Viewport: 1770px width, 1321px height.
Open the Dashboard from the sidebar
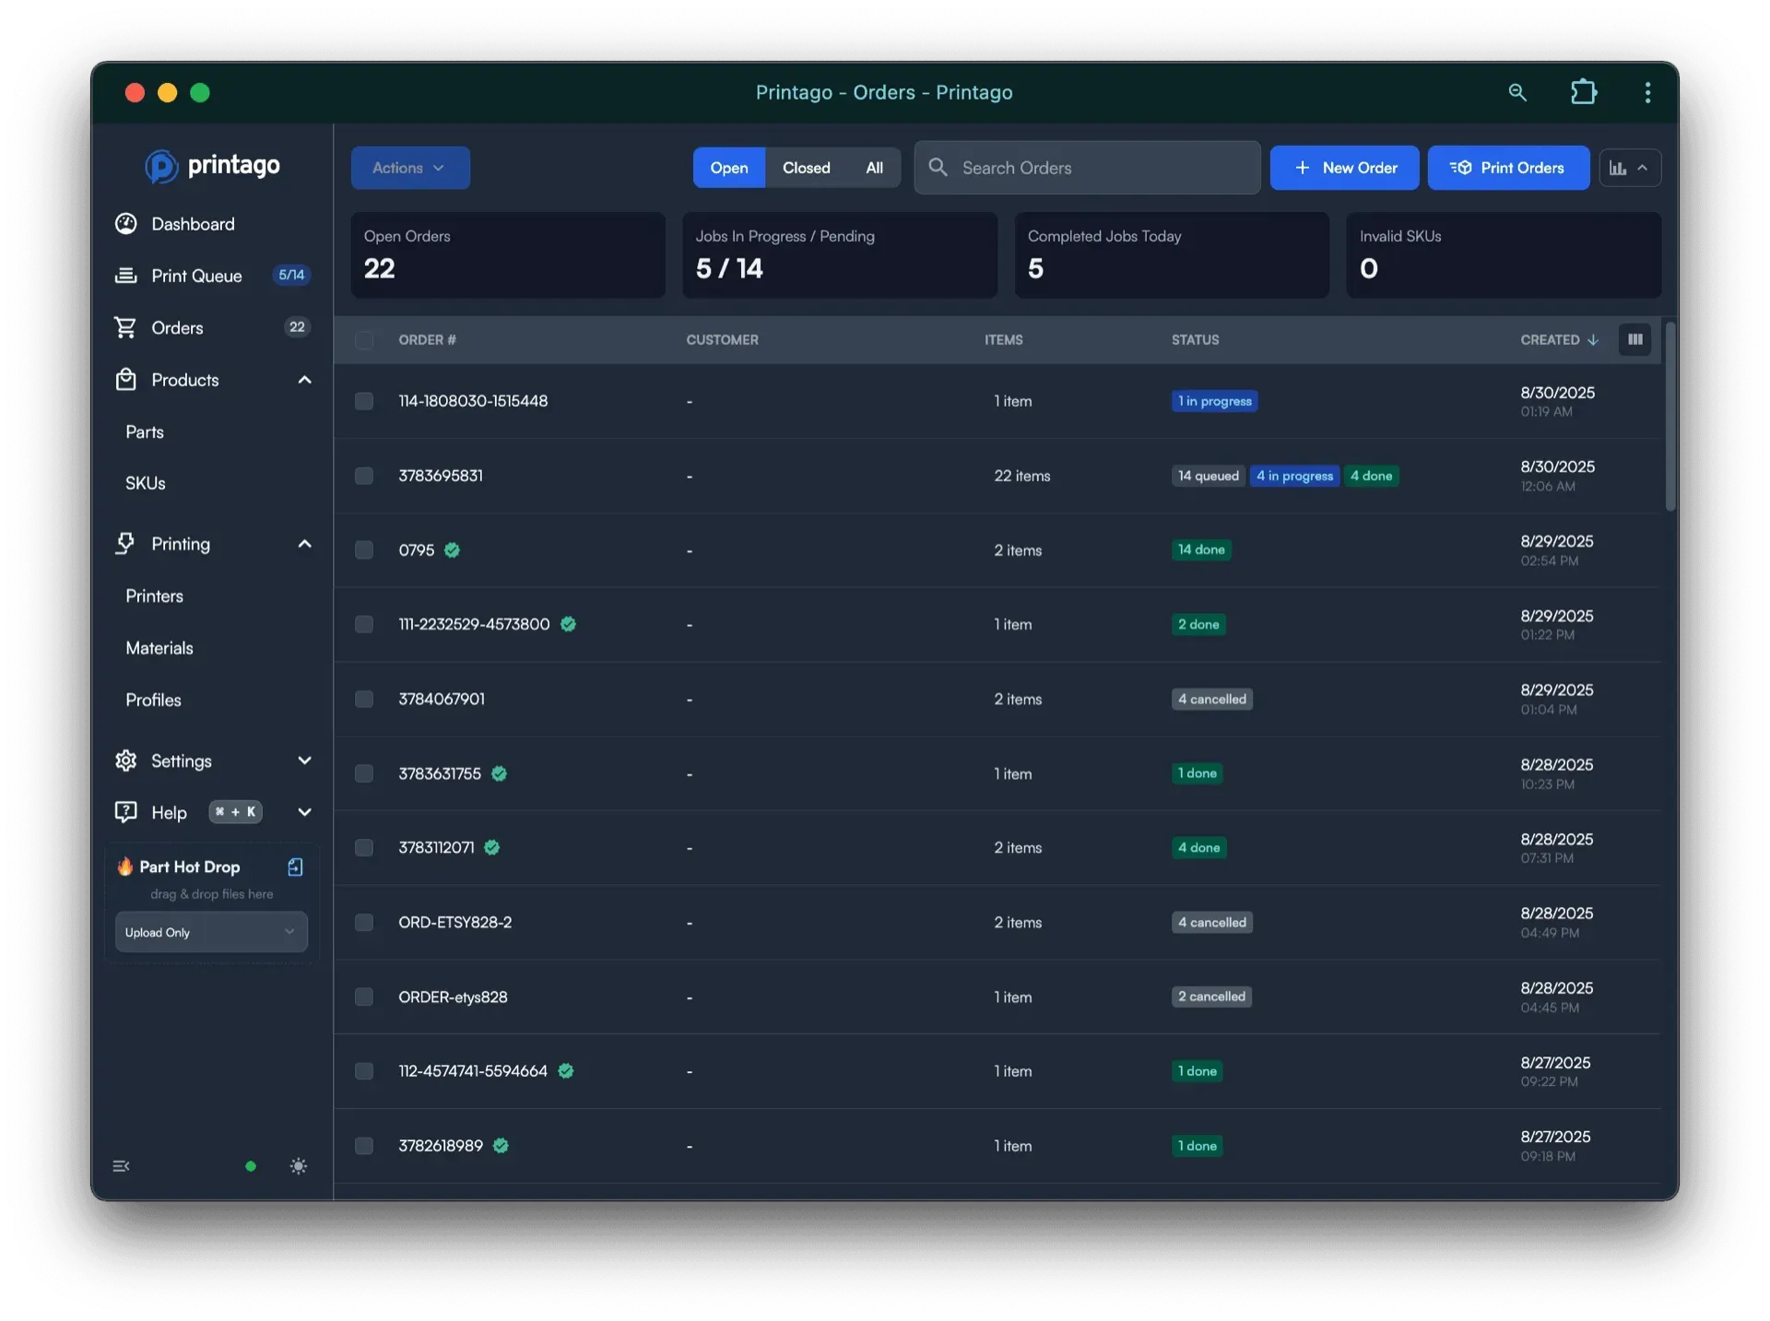point(126,224)
